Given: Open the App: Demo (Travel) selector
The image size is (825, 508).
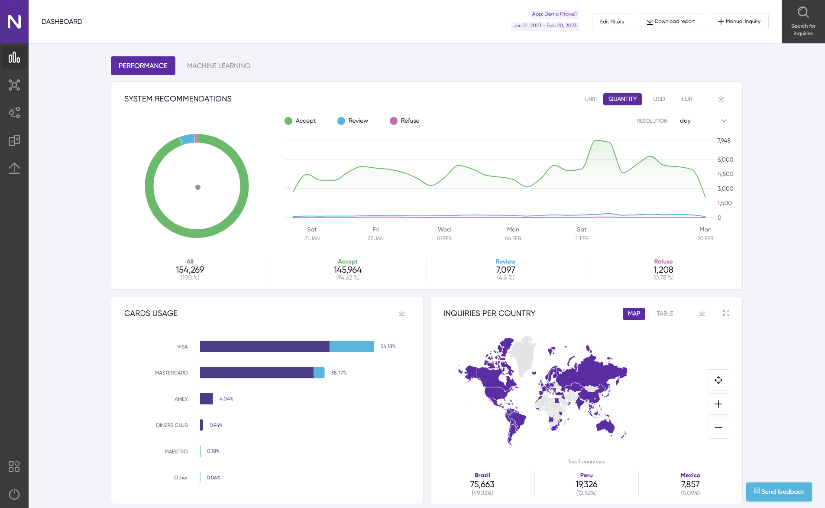Looking at the screenshot, I should pyautogui.click(x=554, y=14).
